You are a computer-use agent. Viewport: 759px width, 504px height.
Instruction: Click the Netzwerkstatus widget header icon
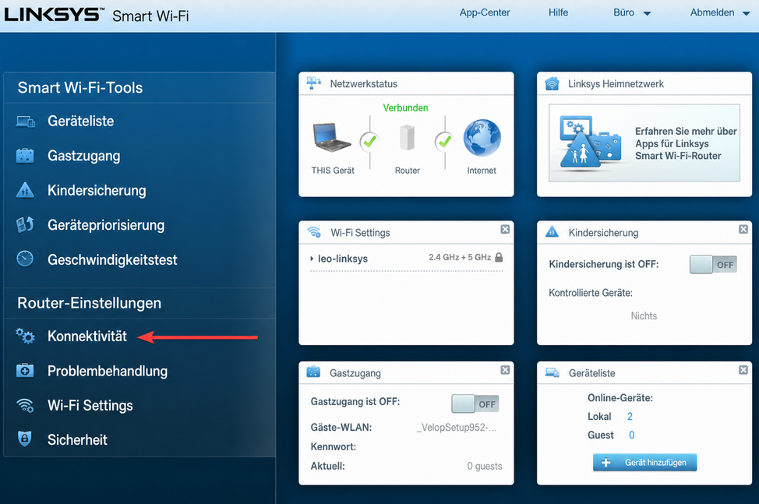[314, 83]
